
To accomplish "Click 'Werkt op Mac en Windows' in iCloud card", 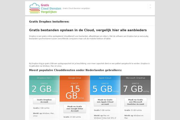I will point(105,117).
